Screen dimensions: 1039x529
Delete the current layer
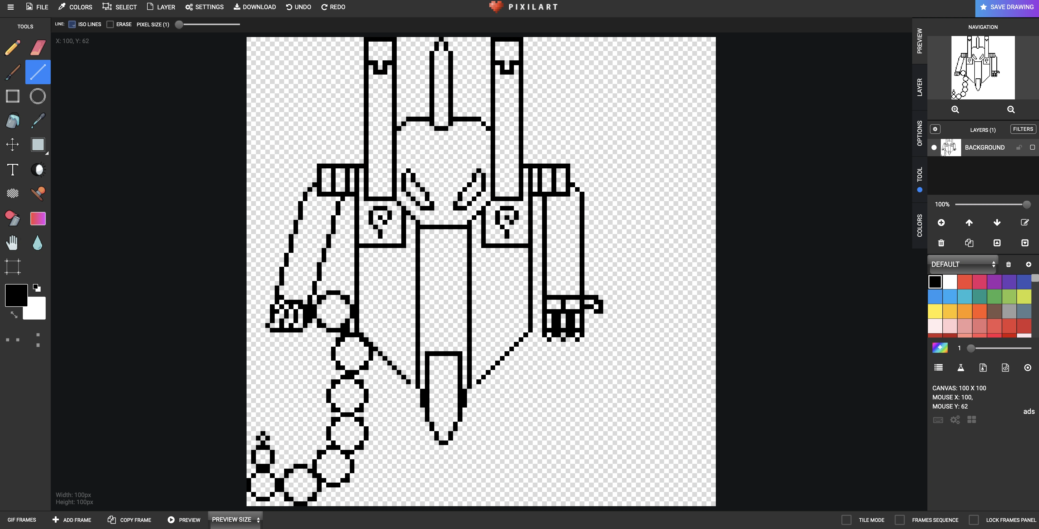941,243
